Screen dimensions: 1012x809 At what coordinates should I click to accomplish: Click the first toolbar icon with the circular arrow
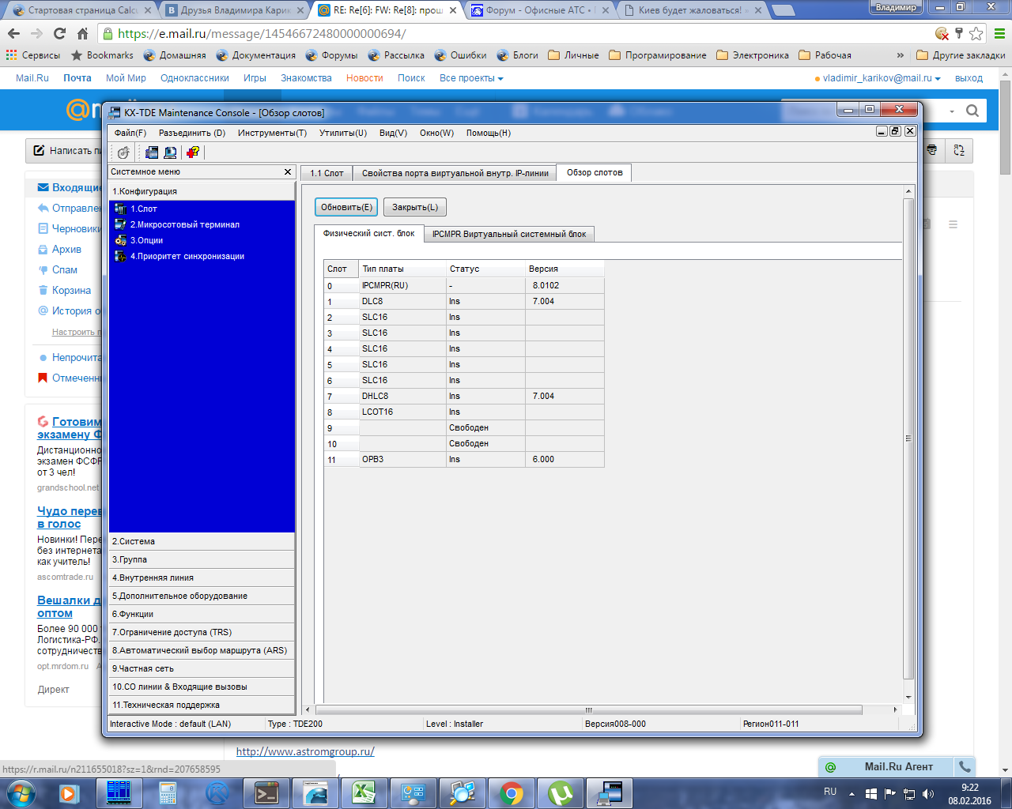click(x=123, y=152)
